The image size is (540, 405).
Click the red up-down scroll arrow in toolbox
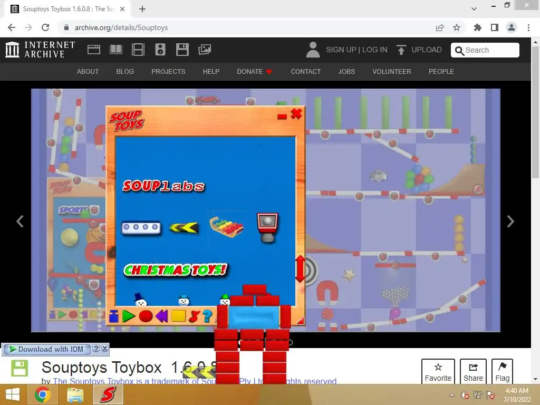tap(300, 269)
